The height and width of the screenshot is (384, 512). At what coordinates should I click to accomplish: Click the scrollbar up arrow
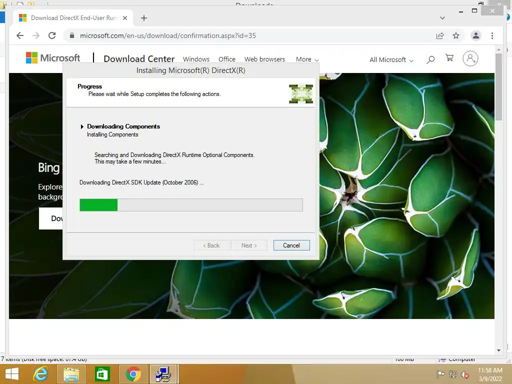pyautogui.click(x=498, y=49)
